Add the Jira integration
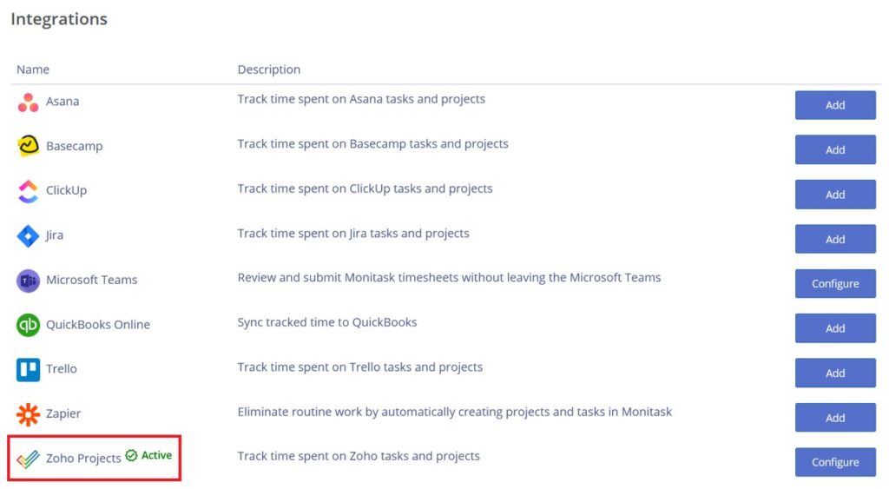Viewport: 889px width, 489px height. coord(834,239)
